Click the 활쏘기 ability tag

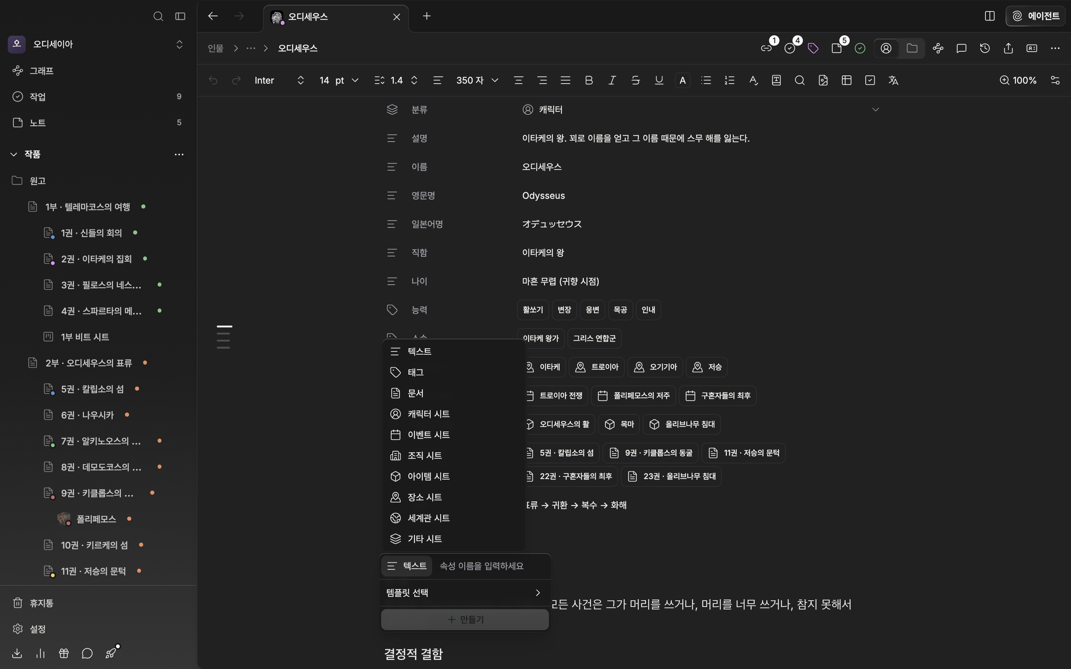pyautogui.click(x=533, y=310)
